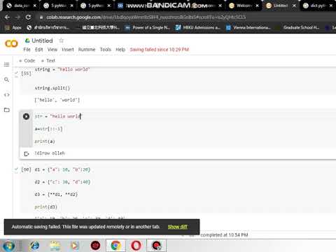Viewport: 336px width, 252px height.
Task: Add a new Text cell
Action: (48, 61)
